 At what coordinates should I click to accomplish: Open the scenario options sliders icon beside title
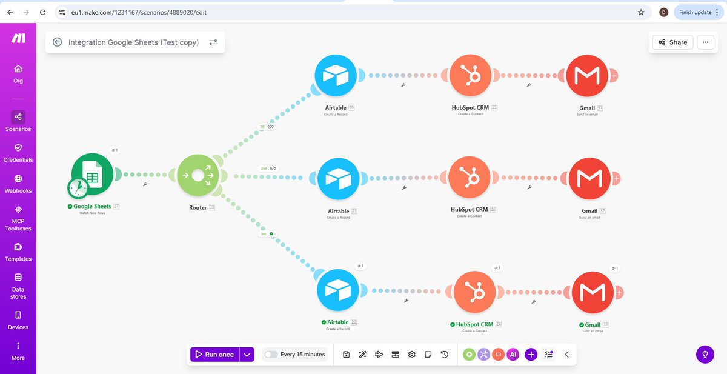pyautogui.click(x=213, y=42)
